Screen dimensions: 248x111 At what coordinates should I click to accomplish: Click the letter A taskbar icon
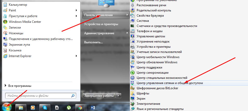(57, 108)
